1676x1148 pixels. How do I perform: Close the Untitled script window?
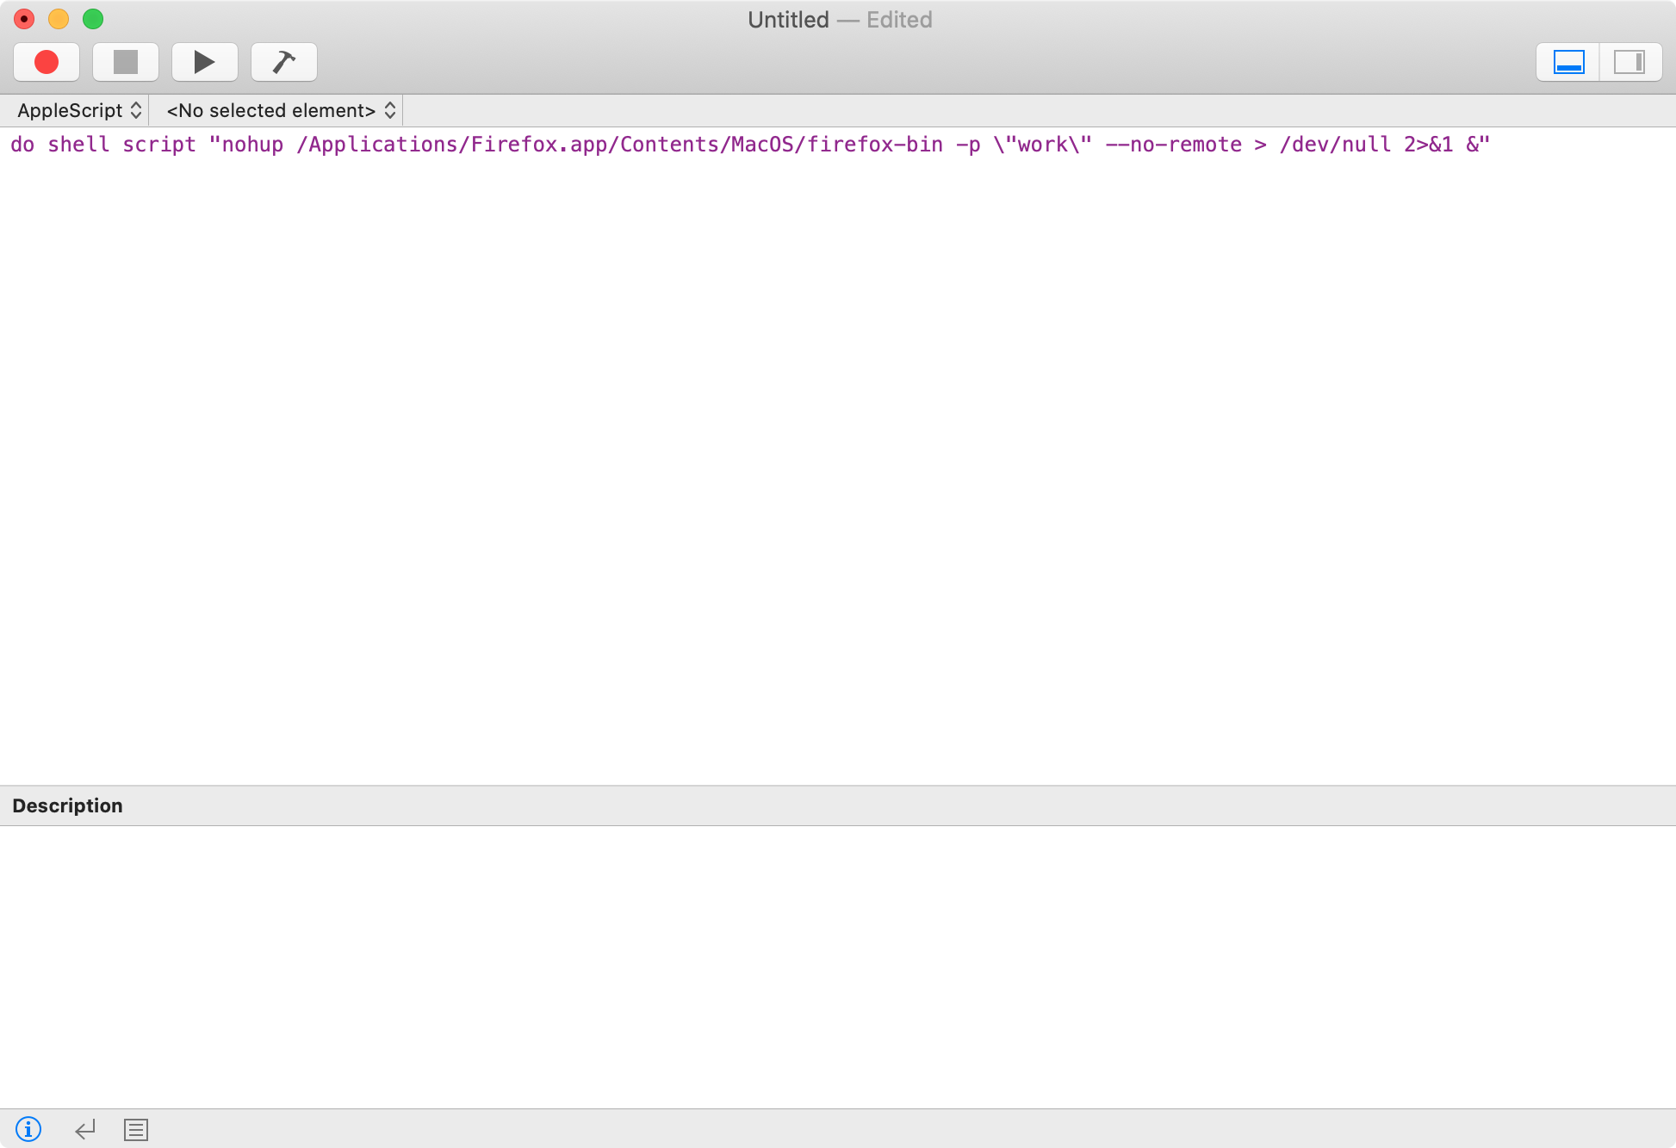(24, 19)
